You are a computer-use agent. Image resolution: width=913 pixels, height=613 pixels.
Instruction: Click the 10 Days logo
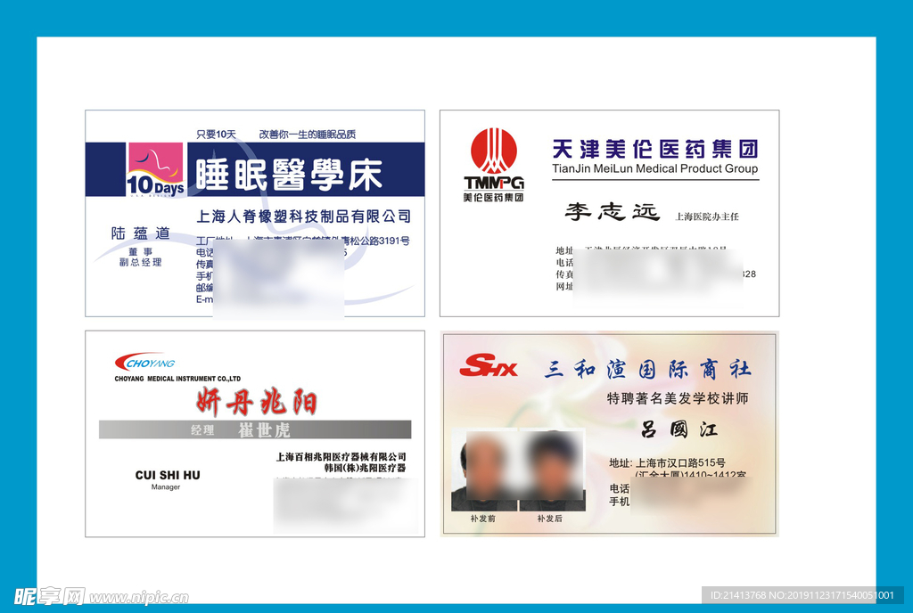155,169
